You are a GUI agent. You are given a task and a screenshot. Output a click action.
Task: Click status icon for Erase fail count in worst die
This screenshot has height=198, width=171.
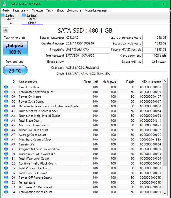click(6, 154)
